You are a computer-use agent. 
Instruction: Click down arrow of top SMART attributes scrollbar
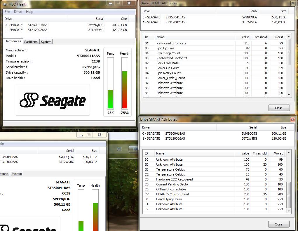[289, 95]
